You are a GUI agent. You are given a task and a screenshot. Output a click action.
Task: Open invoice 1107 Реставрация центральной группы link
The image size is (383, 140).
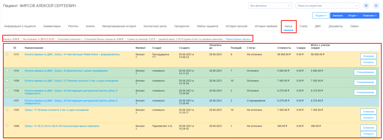click(71, 102)
